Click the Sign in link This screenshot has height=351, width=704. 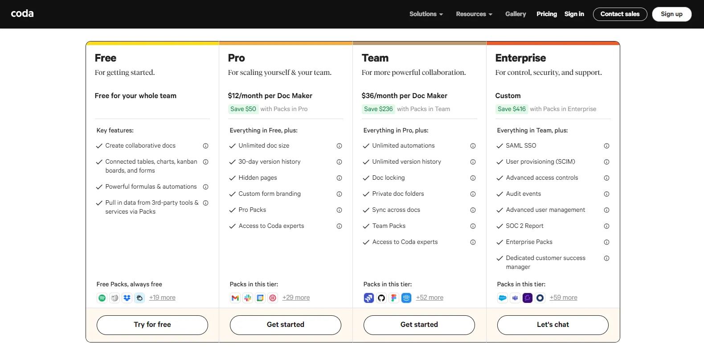tap(574, 14)
